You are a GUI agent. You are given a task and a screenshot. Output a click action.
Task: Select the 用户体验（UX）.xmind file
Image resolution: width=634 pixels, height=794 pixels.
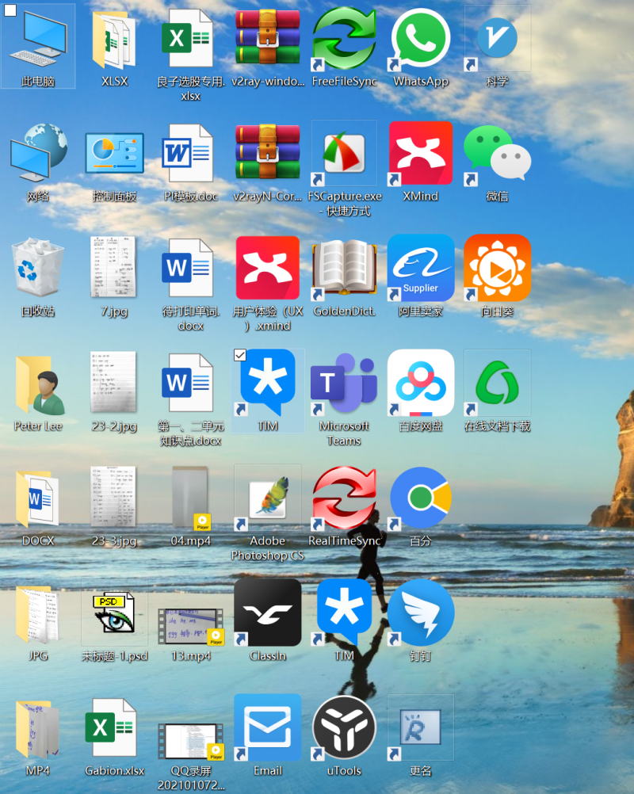[267, 267]
